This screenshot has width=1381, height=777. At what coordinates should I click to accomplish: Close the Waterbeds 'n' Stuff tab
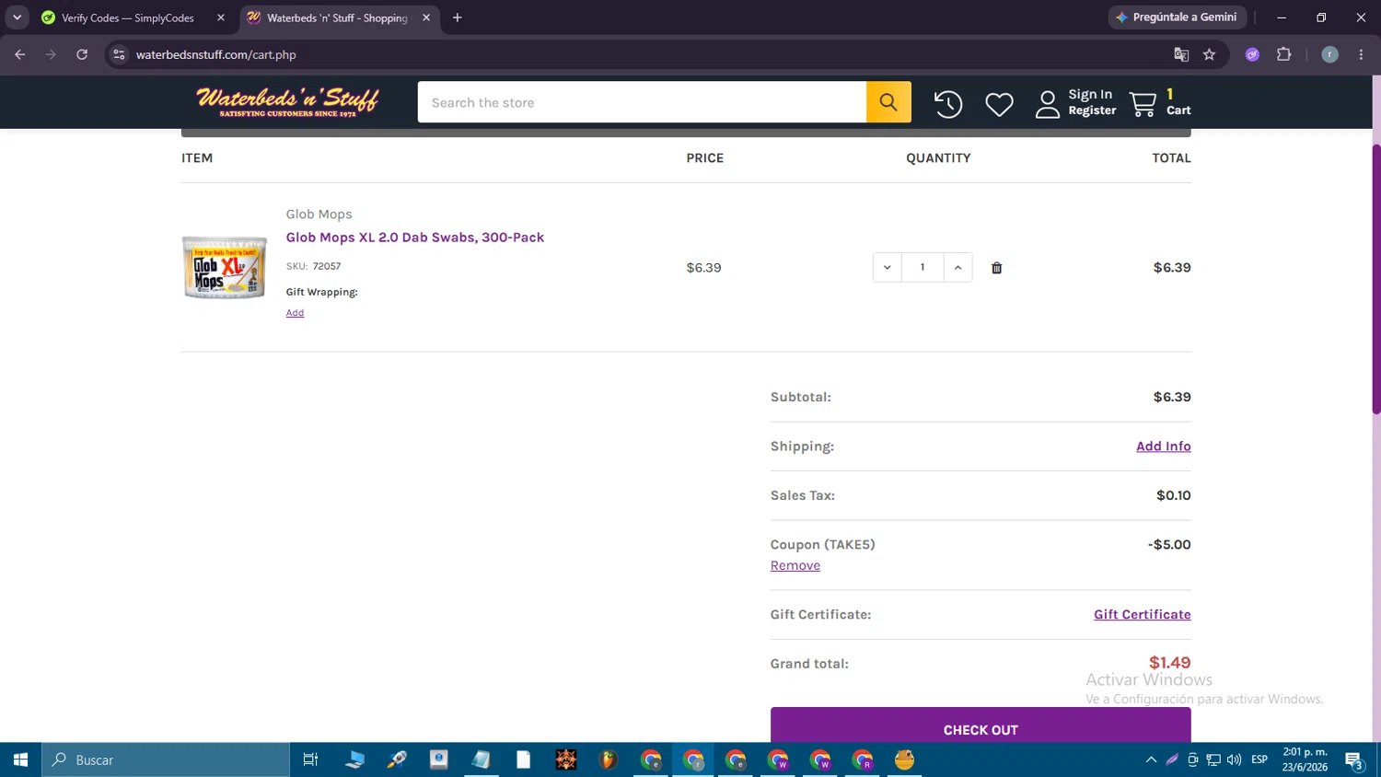point(426,17)
